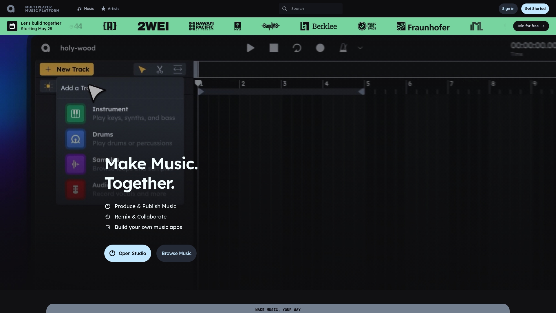
Task: Toggle the loop icon in transport
Action: [297, 48]
